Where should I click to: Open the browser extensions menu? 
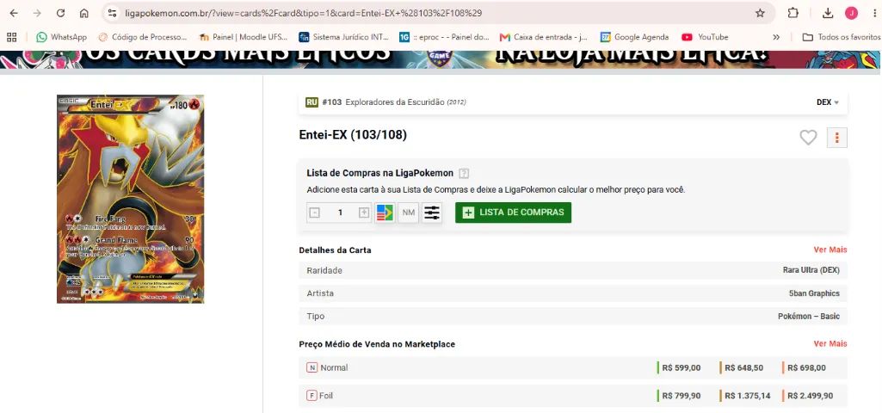point(793,13)
